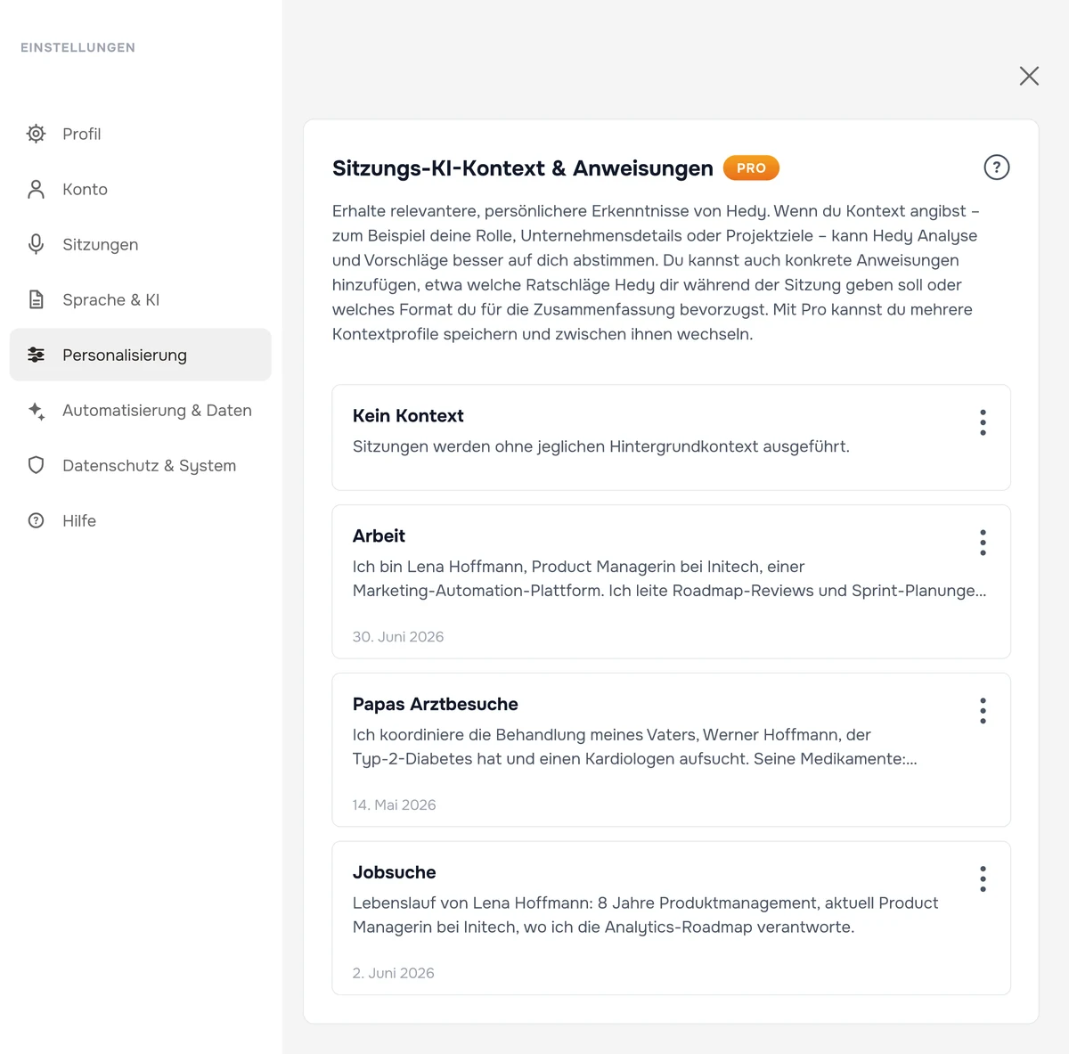Close the settings dialog
The width and height of the screenshot is (1069, 1054).
coord(1029,76)
